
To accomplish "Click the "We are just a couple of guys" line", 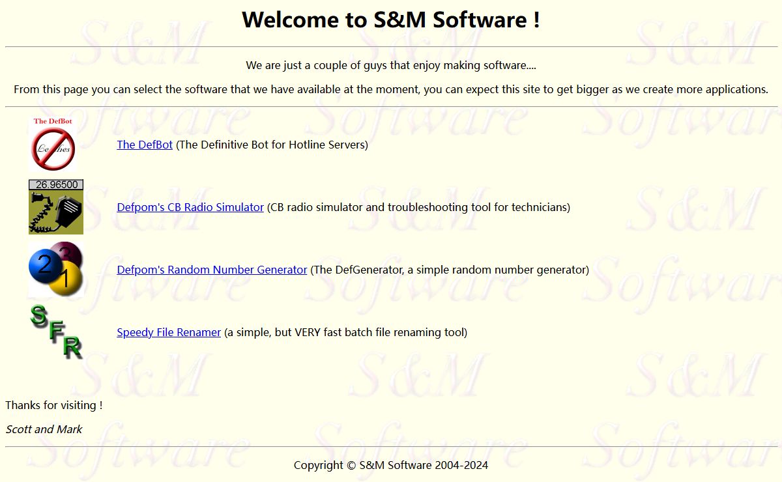I will [391, 65].
